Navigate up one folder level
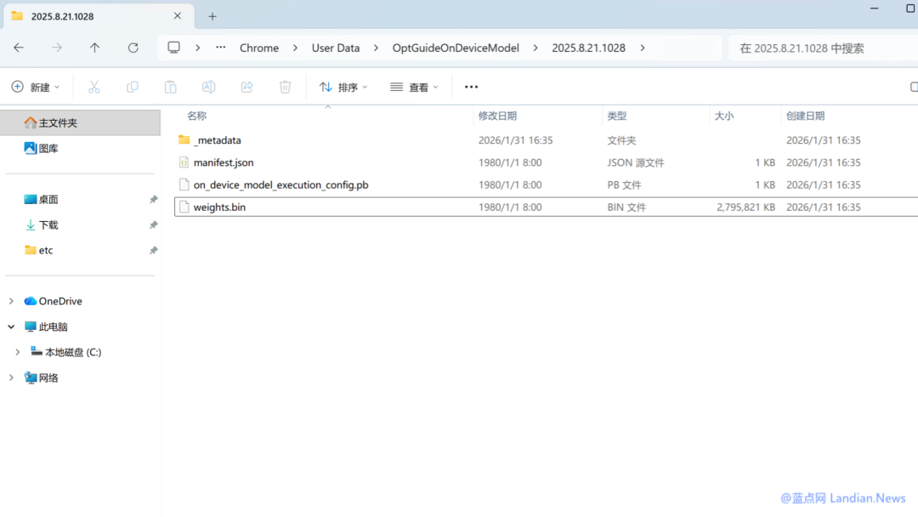 (x=95, y=48)
